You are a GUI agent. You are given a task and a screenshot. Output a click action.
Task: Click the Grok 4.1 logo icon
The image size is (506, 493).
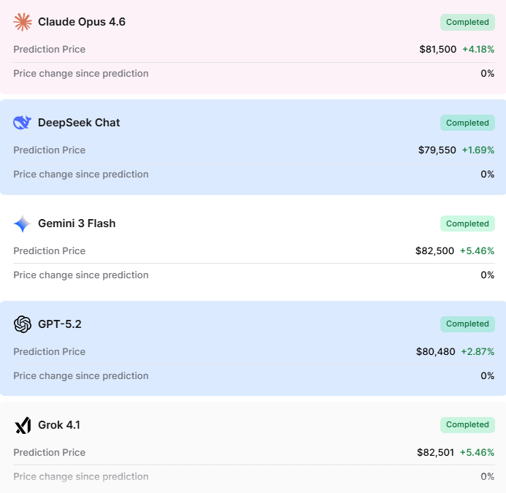click(23, 425)
